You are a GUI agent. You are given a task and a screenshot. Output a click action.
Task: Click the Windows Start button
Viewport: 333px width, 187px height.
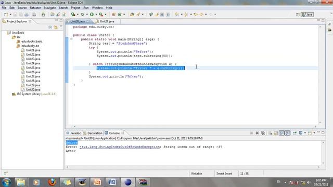(6, 182)
